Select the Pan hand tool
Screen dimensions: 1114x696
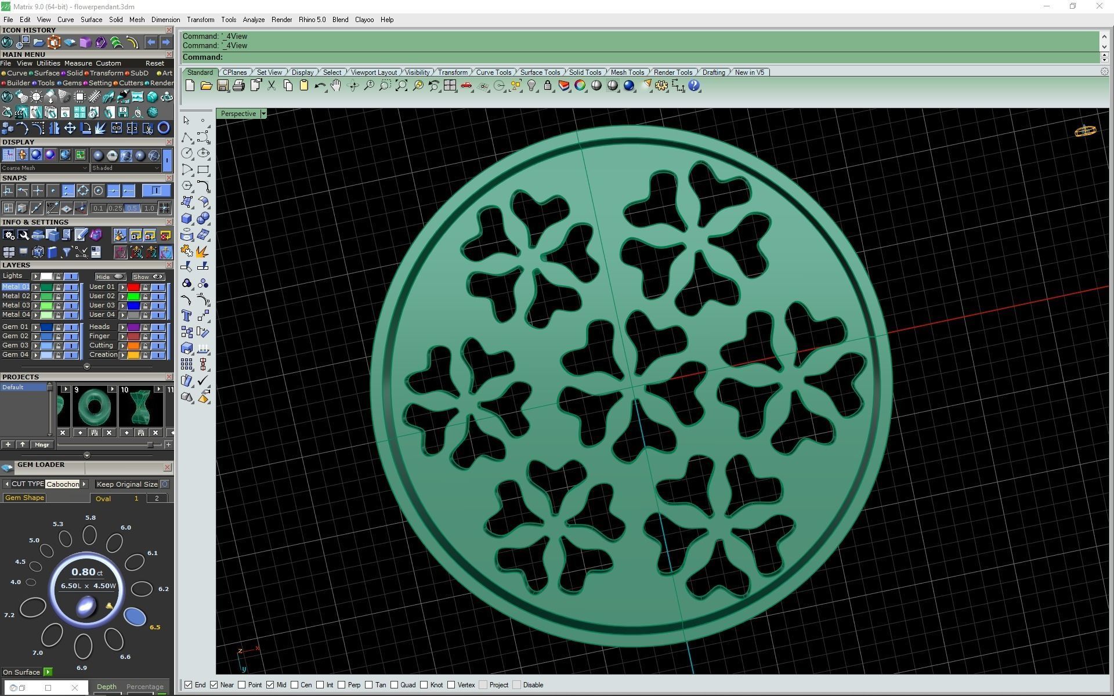(336, 86)
